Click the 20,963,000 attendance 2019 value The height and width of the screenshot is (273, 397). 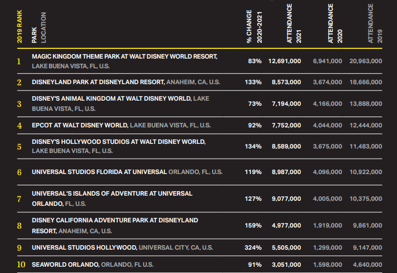365,61
